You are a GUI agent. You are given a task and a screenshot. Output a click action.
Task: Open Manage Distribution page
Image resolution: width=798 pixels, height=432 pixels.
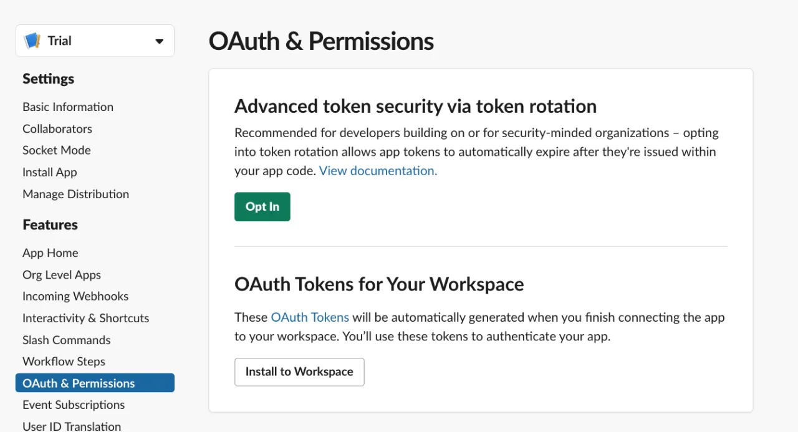[76, 194]
